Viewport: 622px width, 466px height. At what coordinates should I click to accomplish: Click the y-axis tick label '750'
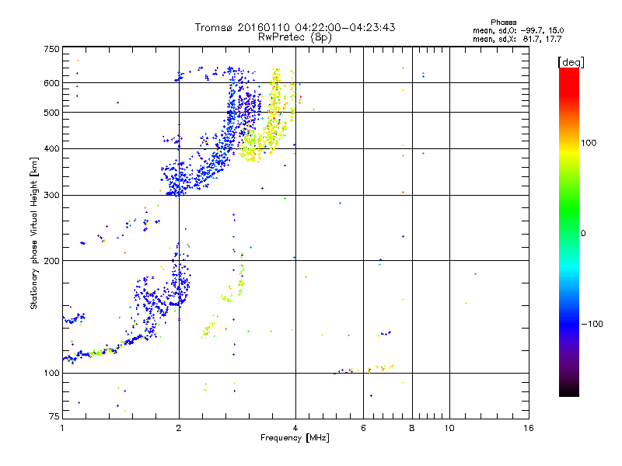tap(52, 49)
